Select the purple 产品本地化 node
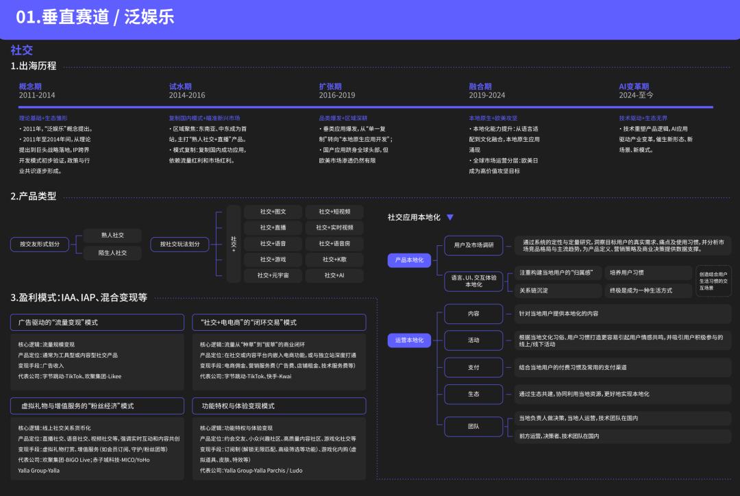The width and height of the screenshot is (740, 496). coord(410,260)
